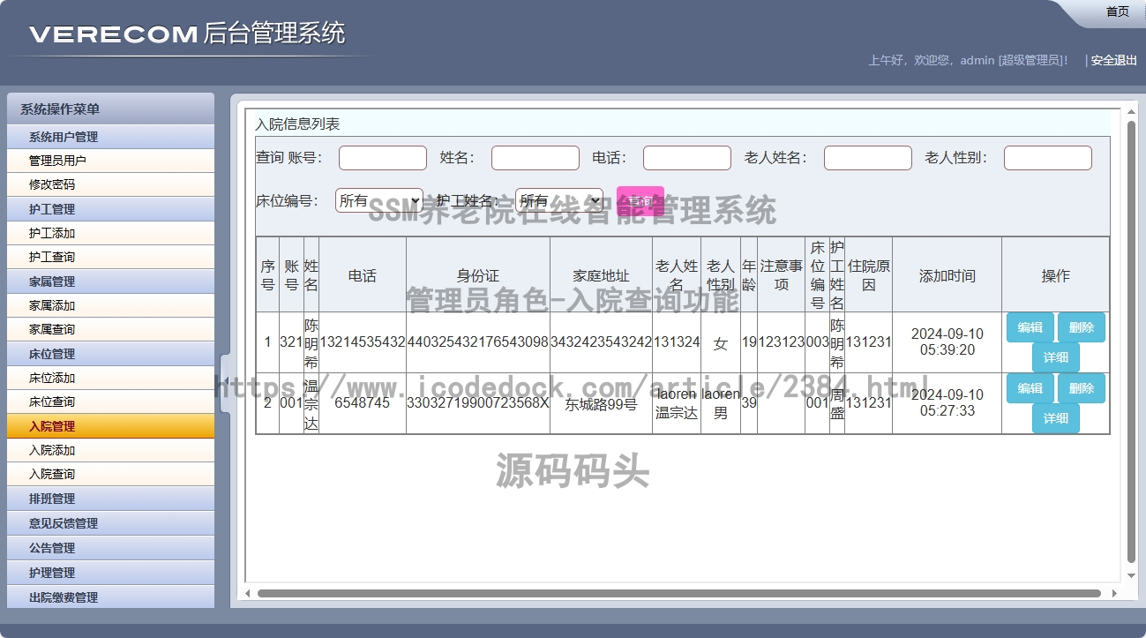Click ID cell 440325432176543098
1146x638 pixels.
[x=478, y=342]
